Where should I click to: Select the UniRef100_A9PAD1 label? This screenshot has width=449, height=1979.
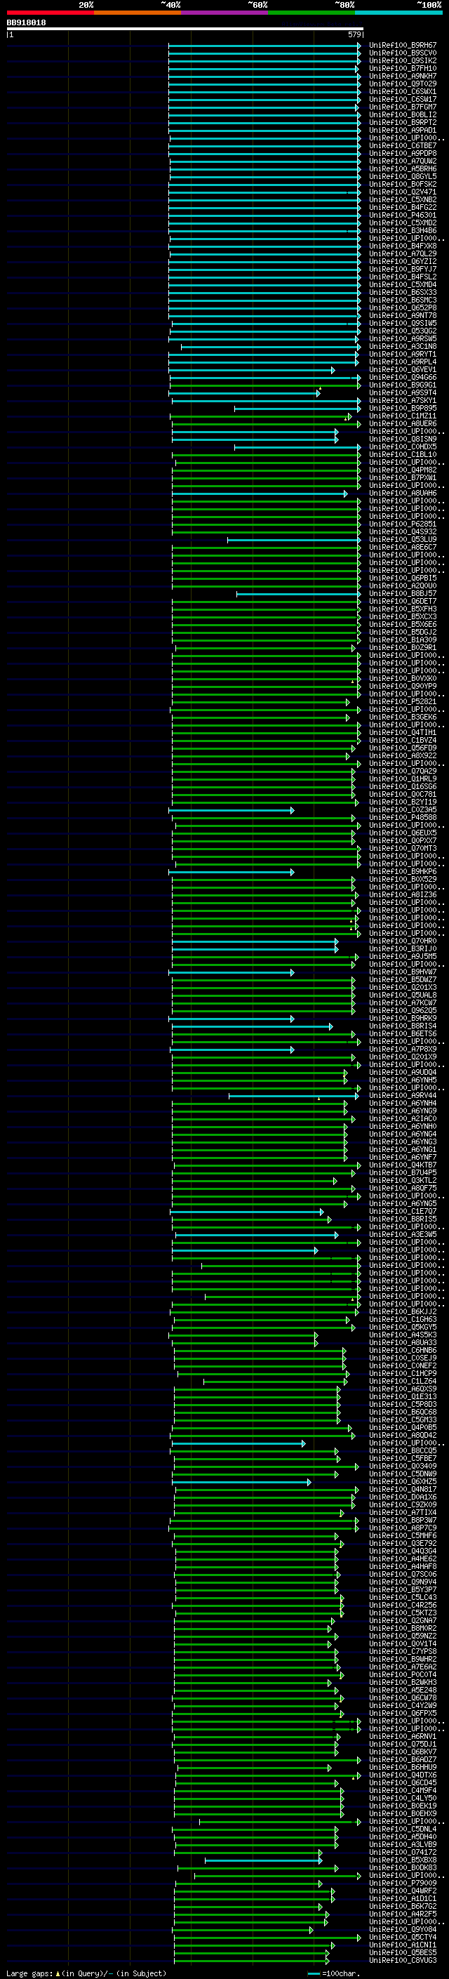[x=403, y=130]
